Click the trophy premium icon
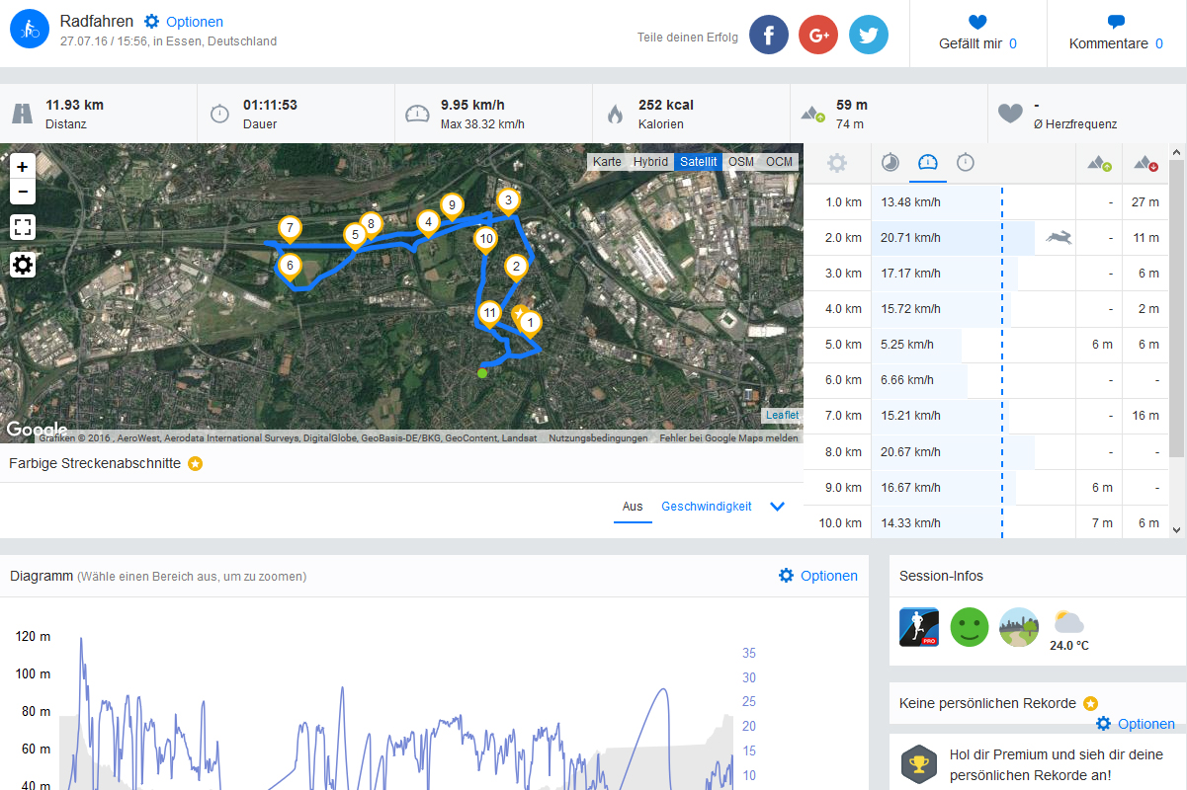The height and width of the screenshot is (790, 1187). pos(919,763)
